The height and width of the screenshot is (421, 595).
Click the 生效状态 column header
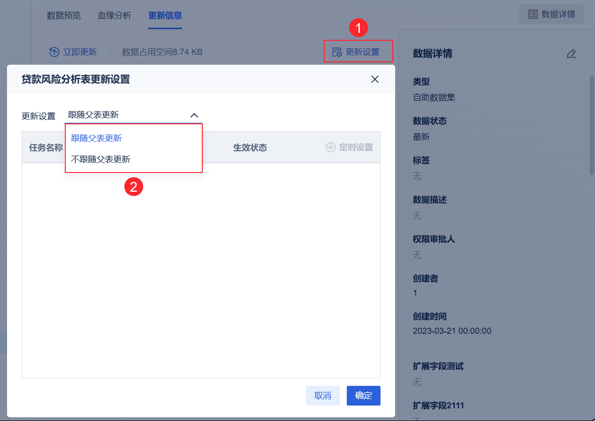pos(250,147)
